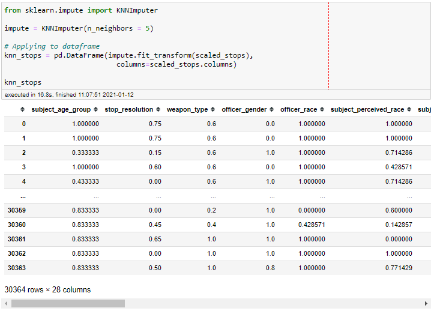Click the 0.433333 age group value in row 4
This screenshot has width=434, height=311.
click(x=85, y=181)
